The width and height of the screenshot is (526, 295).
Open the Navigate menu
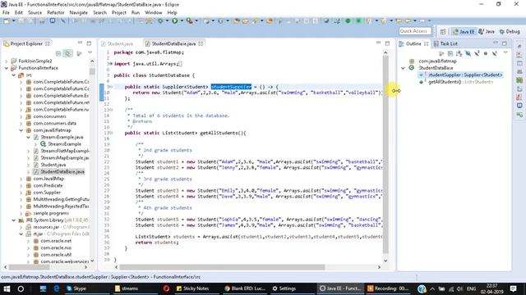[x=79, y=13]
